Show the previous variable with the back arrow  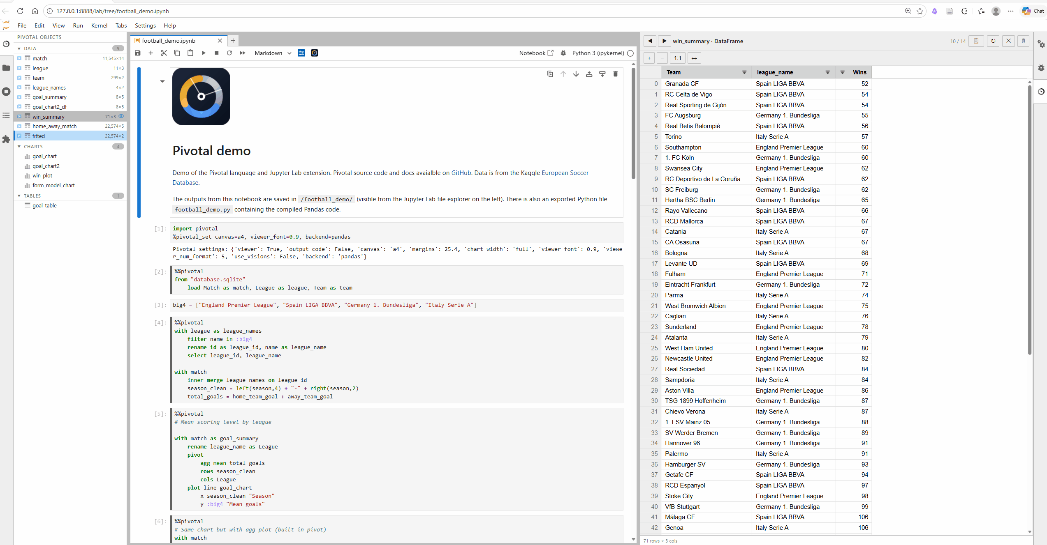[x=650, y=41]
